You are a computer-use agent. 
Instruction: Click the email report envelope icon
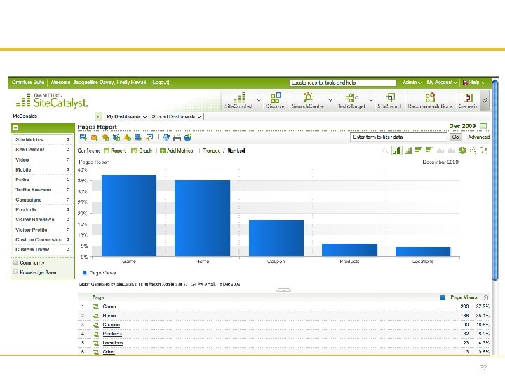click(x=94, y=138)
